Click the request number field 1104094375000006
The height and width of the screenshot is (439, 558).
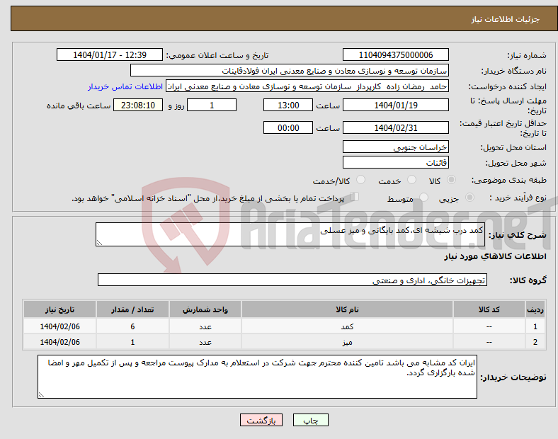395,55
